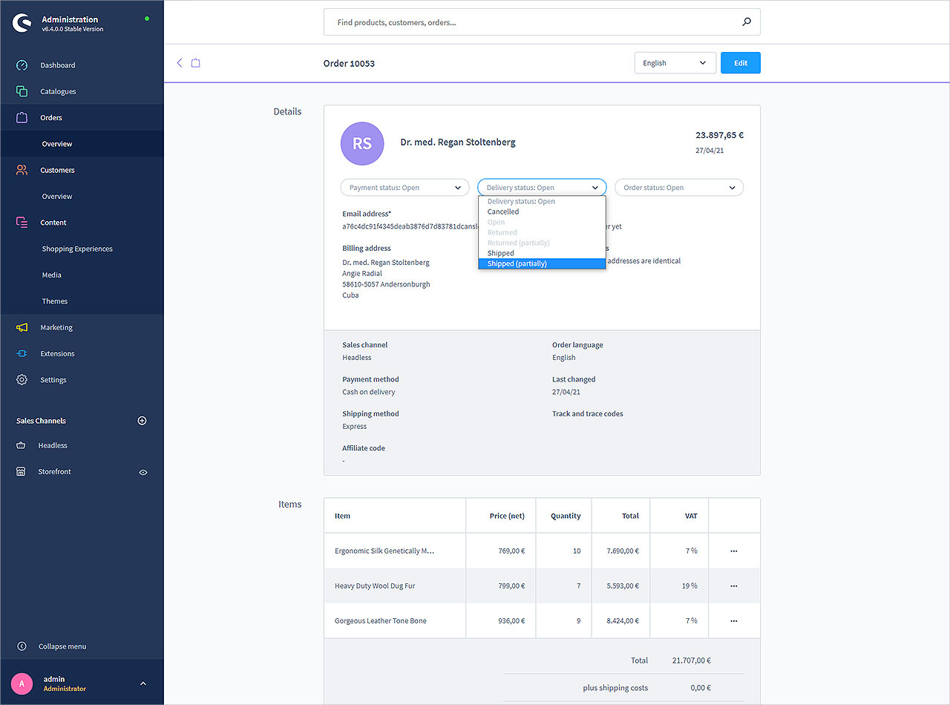This screenshot has width=950, height=705.
Task: Add a sales channel with the plus icon
Action: [142, 421]
